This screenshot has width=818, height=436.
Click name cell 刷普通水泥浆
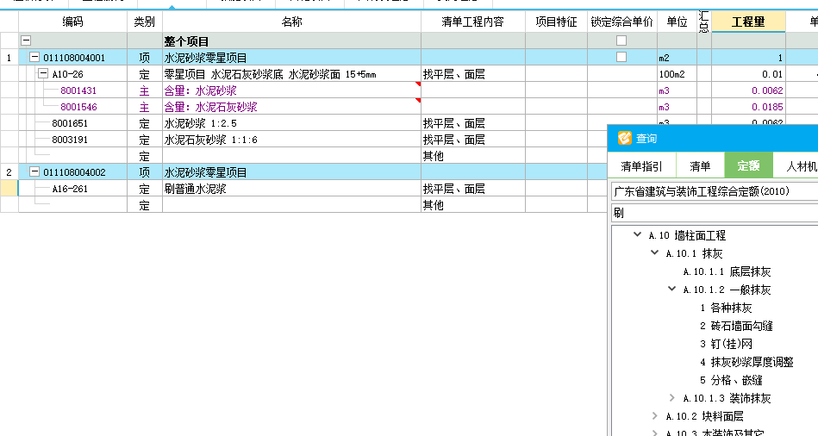(291, 189)
